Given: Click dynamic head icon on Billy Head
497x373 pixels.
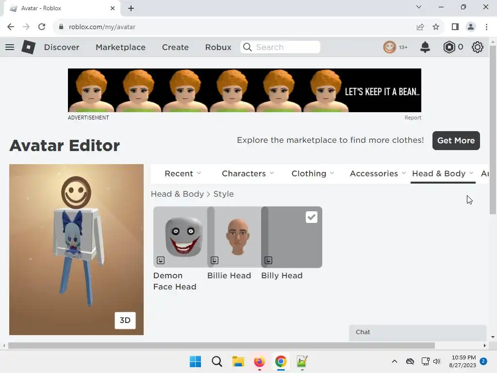Looking at the screenshot, I should [268, 260].
